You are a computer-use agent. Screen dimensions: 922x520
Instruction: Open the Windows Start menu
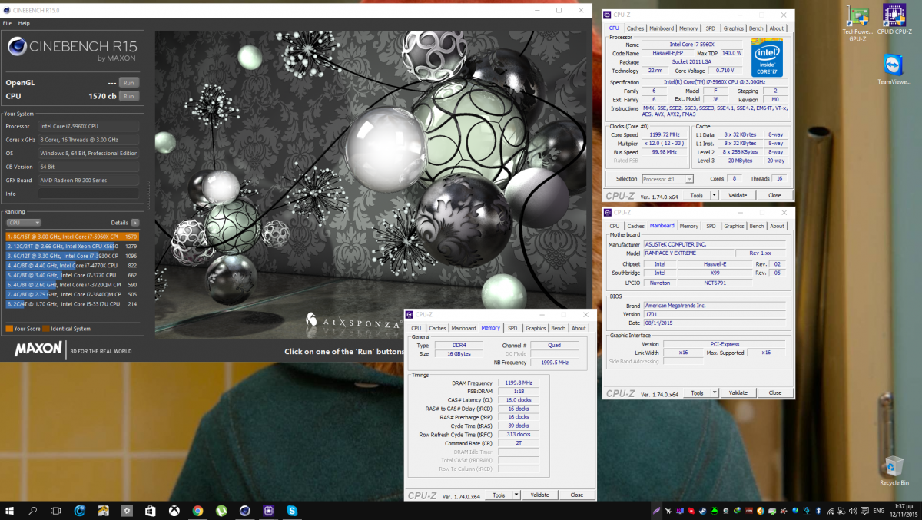(x=11, y=511)
